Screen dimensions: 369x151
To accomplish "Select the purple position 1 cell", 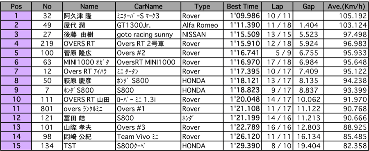I will [16, 16].
